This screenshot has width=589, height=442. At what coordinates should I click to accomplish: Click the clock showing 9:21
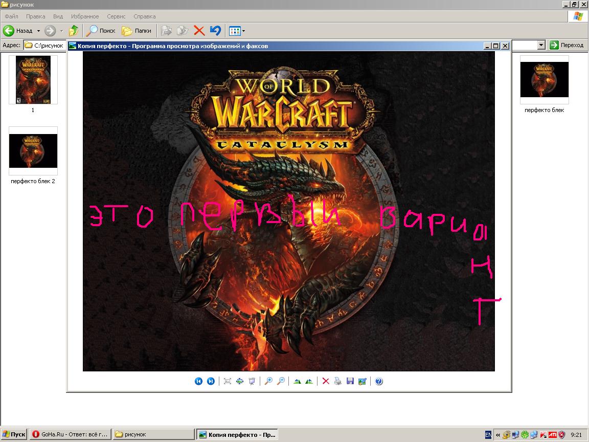(576, 435)
